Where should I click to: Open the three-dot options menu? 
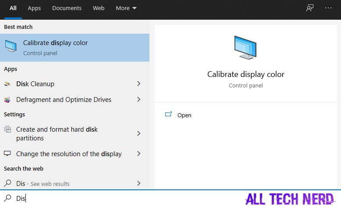click(x=328, y=8)
